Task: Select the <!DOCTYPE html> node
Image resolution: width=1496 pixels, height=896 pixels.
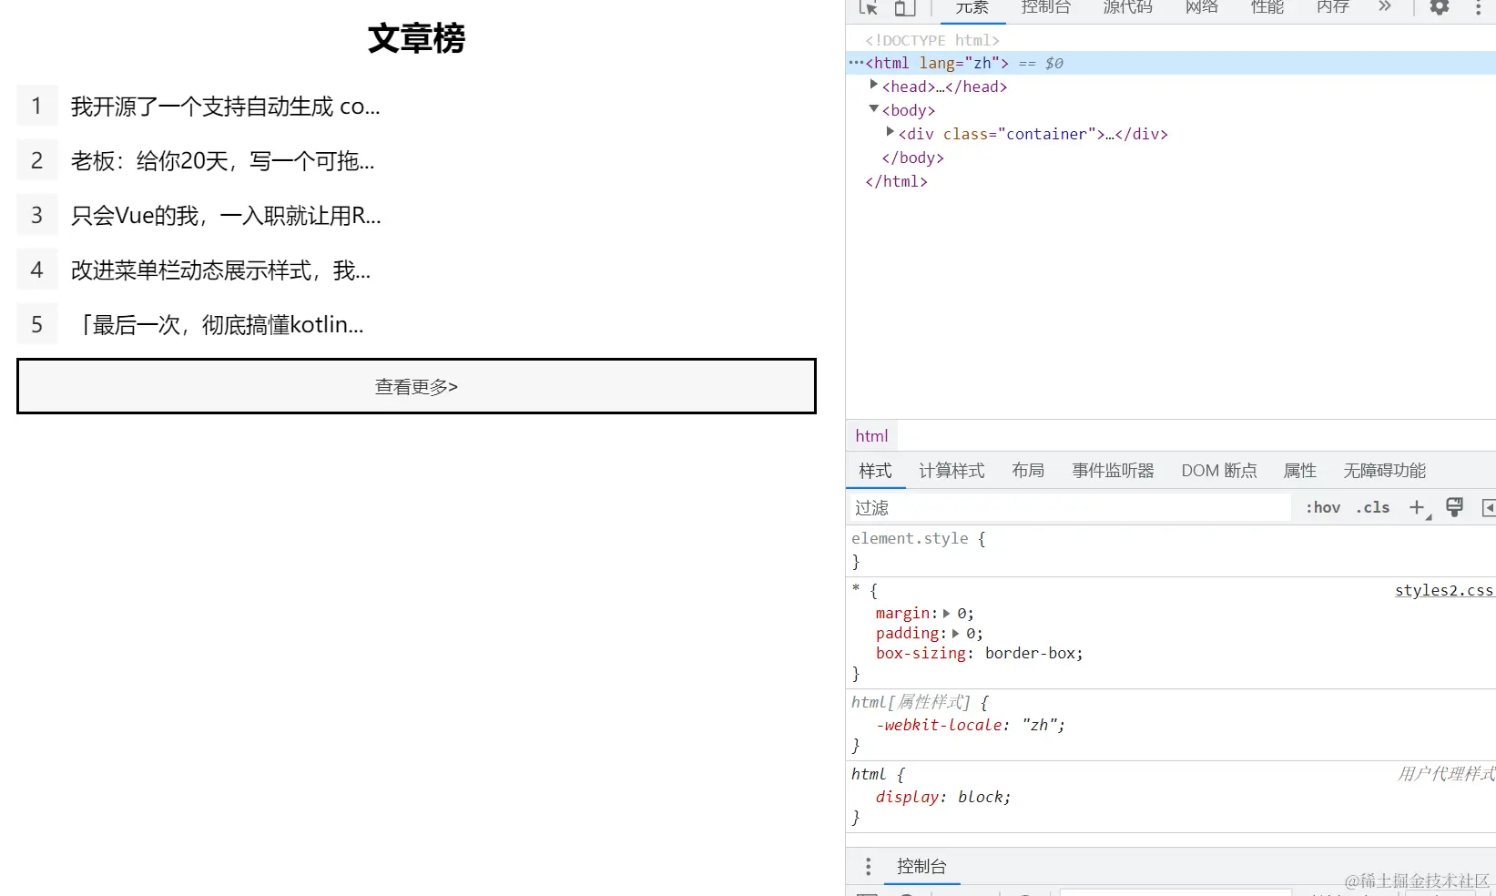Action: coord(932,40)
